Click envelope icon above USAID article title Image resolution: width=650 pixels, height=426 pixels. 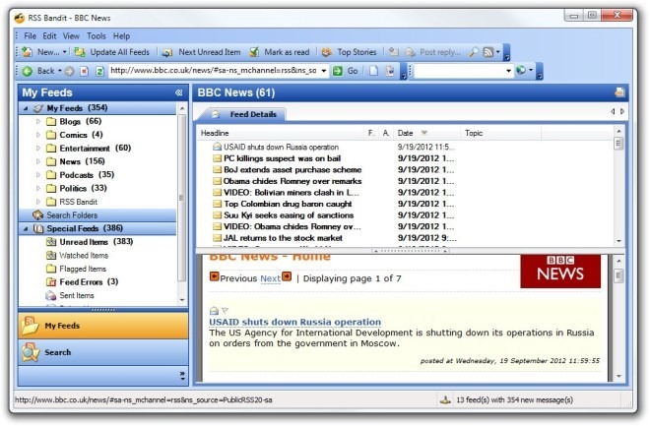click(214, 311)
